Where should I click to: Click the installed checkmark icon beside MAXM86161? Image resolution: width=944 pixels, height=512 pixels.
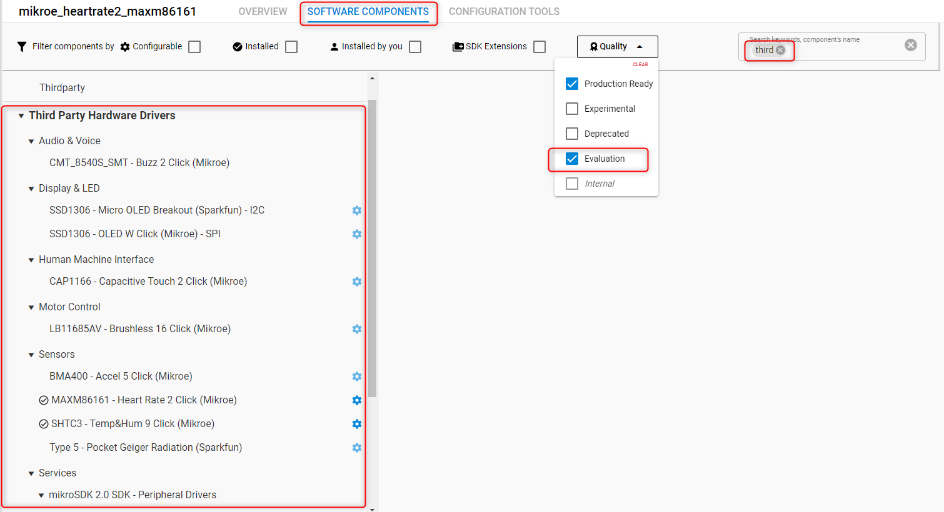point(44,400)
